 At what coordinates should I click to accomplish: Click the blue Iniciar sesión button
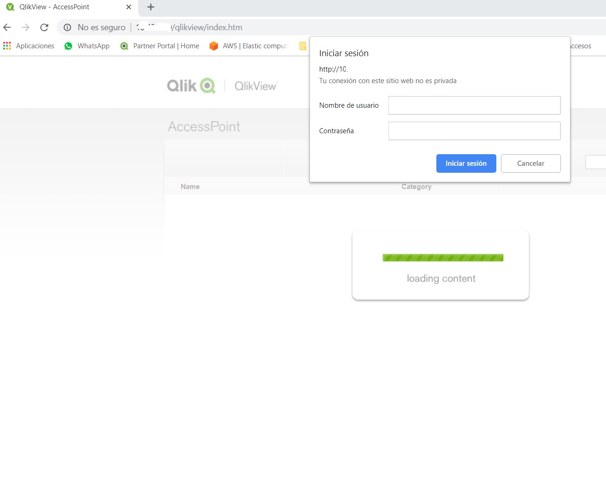466,163
